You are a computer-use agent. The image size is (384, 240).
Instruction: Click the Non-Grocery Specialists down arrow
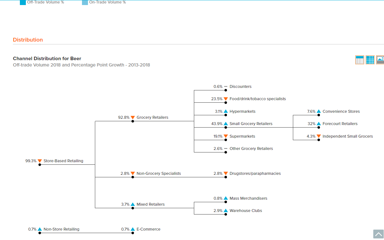click(133, 174)
